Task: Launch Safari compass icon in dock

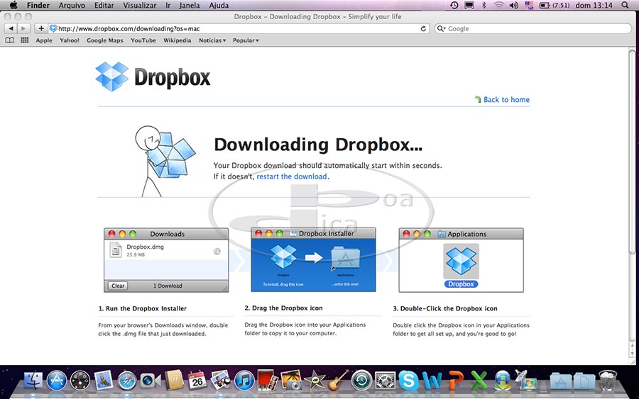Action: coord(127,381)
